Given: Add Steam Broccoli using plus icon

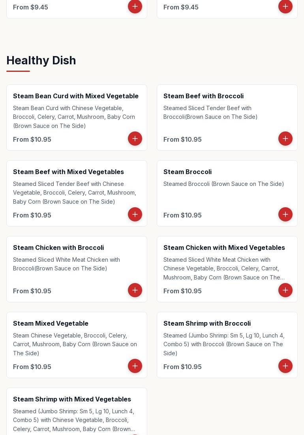Looking at the screenshot, I should coord(285,214).
